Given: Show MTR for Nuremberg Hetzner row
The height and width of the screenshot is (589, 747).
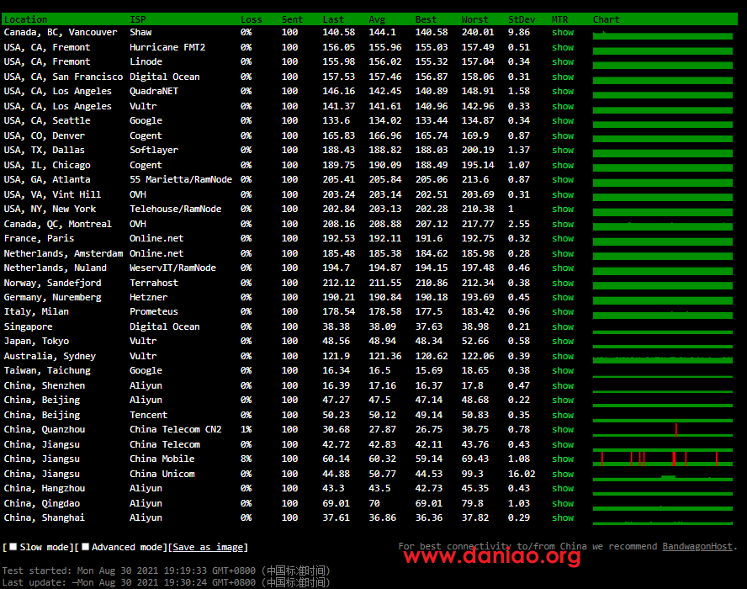Looking at the screenshot, I should pos(563,297).
